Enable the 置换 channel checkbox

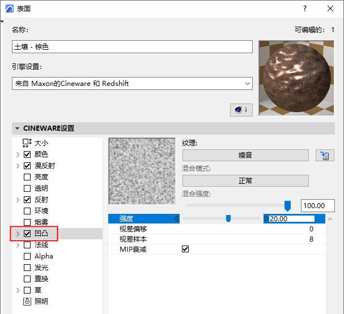pyautogui.click(x=27, y=279)
